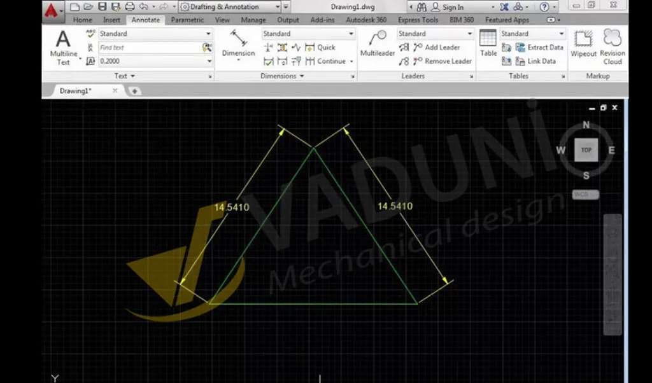Insert a Table

(488, 45)
